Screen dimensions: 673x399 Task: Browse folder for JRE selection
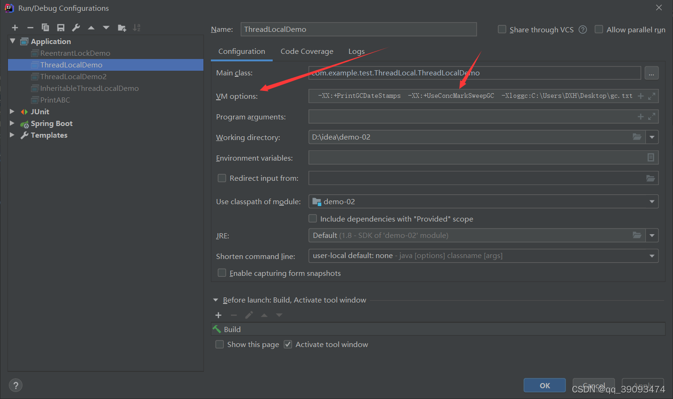pyautogui.click(x=637, y=235)
